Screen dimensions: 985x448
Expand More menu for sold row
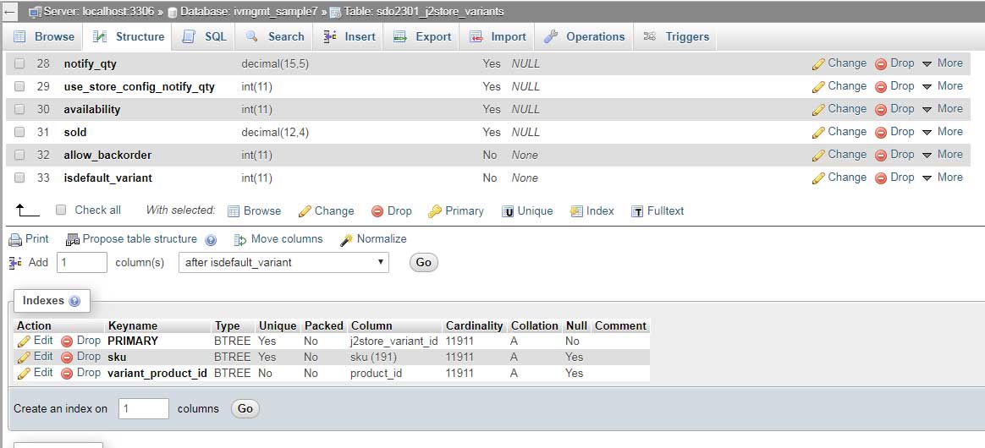coord(943,132)
